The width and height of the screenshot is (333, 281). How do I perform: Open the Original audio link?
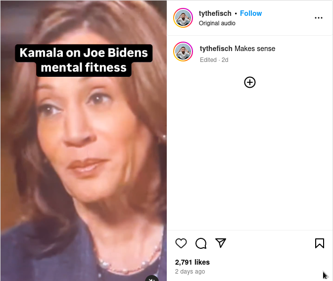coord(217,23)
